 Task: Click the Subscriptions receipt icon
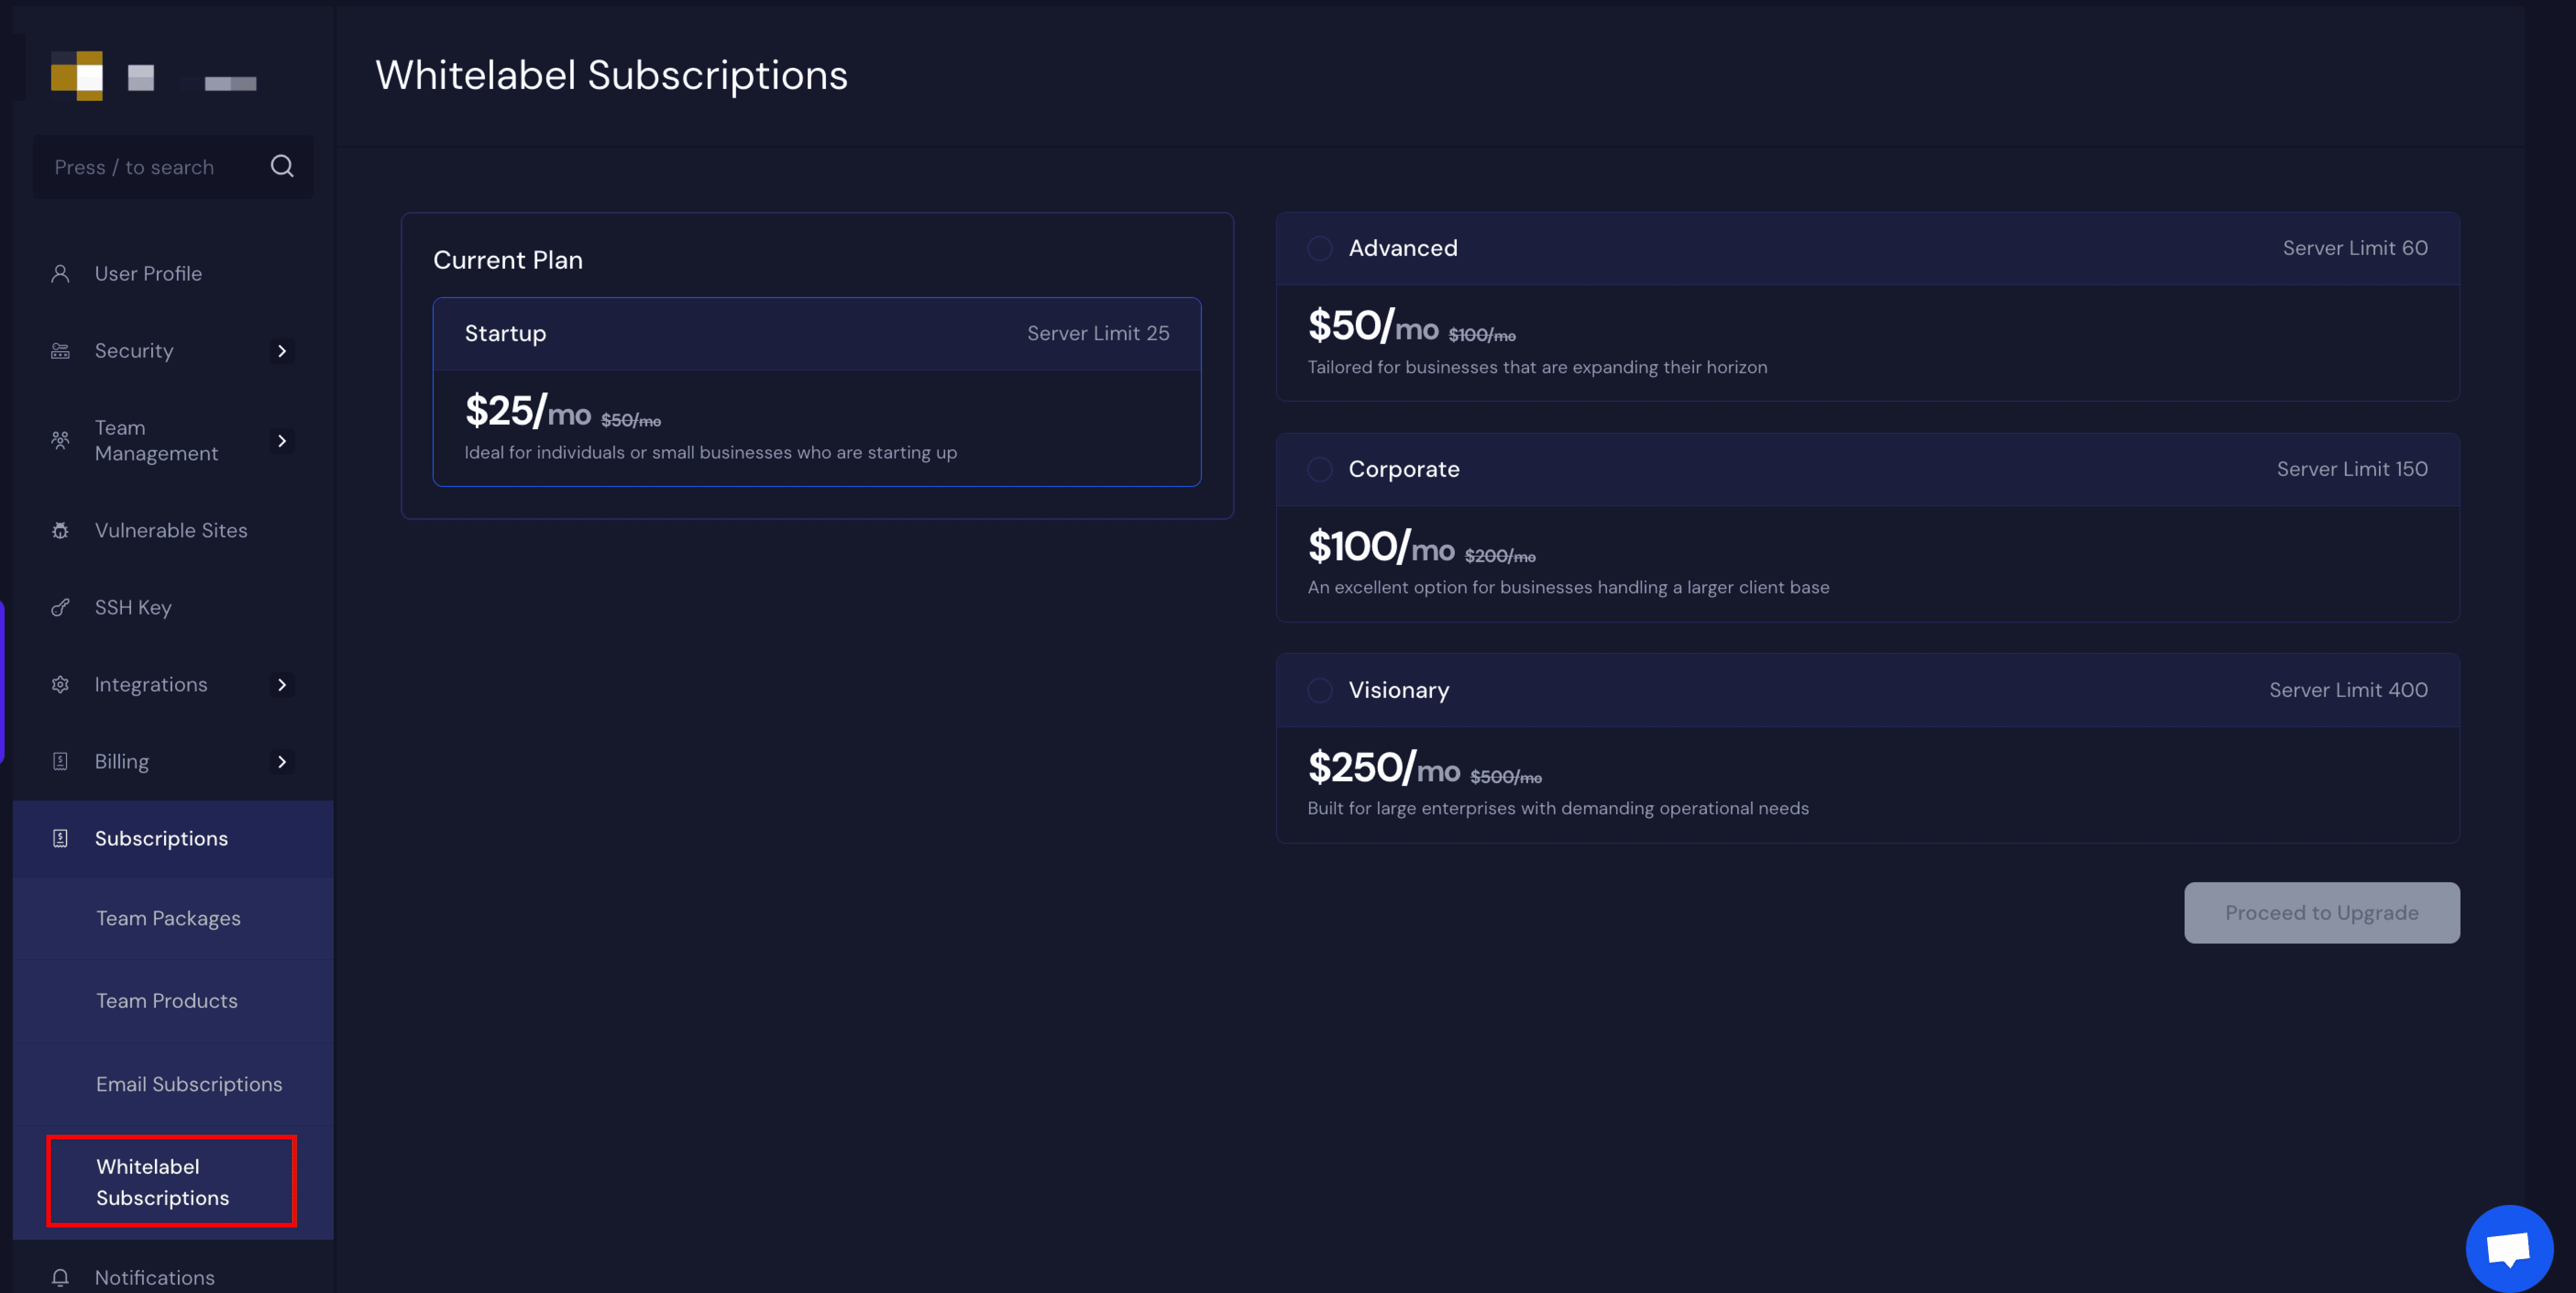tap(60, 838)
